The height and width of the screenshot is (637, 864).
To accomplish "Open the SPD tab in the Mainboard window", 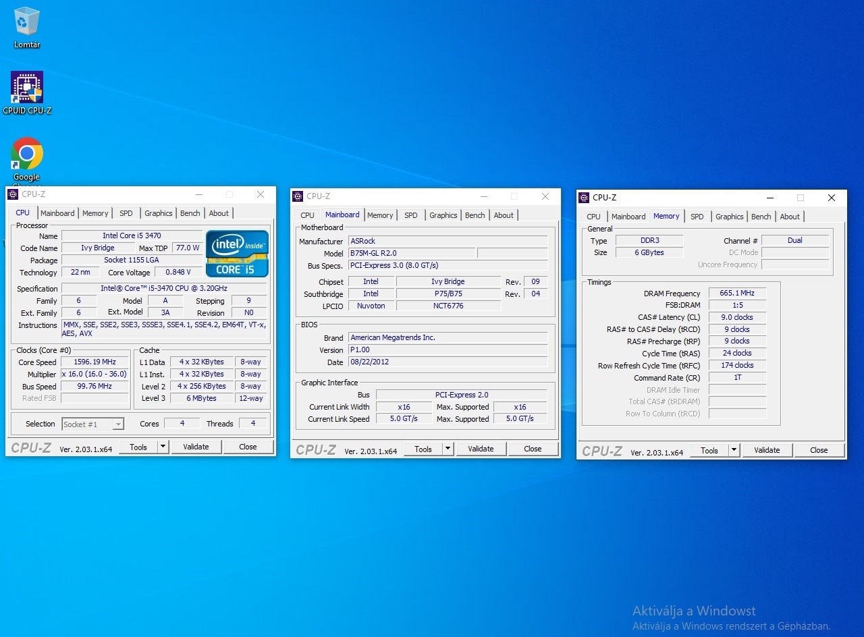I will pyautogui.click(x=411, y=215).
